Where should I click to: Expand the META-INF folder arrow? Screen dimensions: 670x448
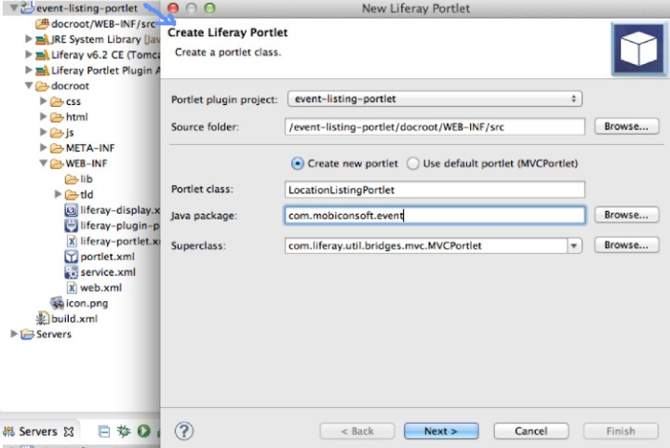click(43, 148)
